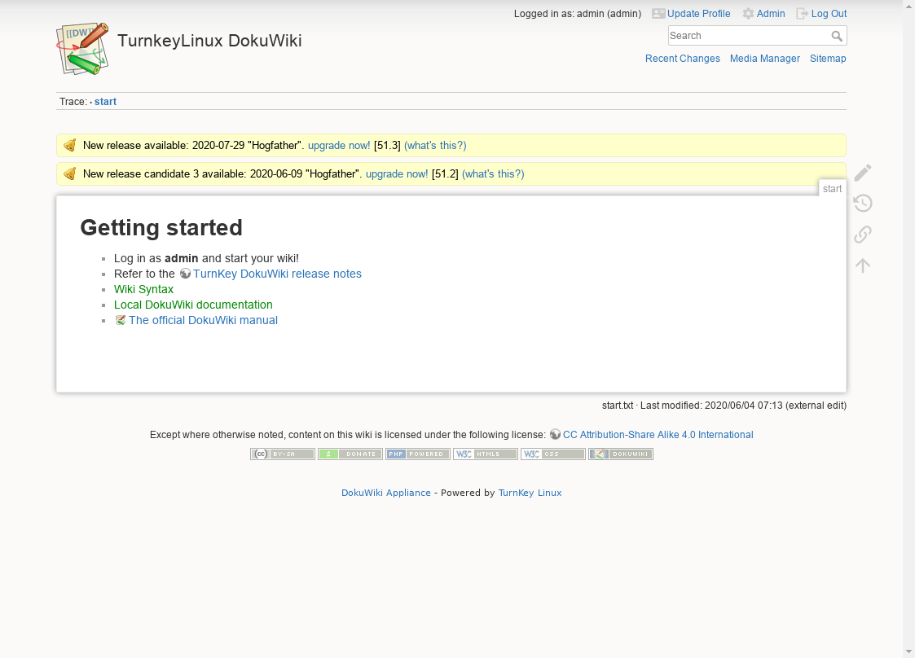Viewport: 915px width, 658px height.
Task: Jump back to top arrow icon
Action: (863, 265)
